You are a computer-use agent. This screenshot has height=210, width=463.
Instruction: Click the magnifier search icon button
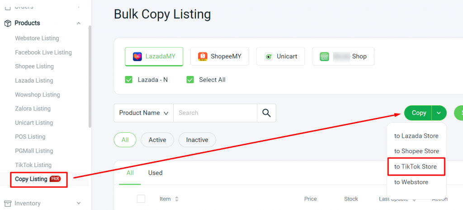coord(266,112)
